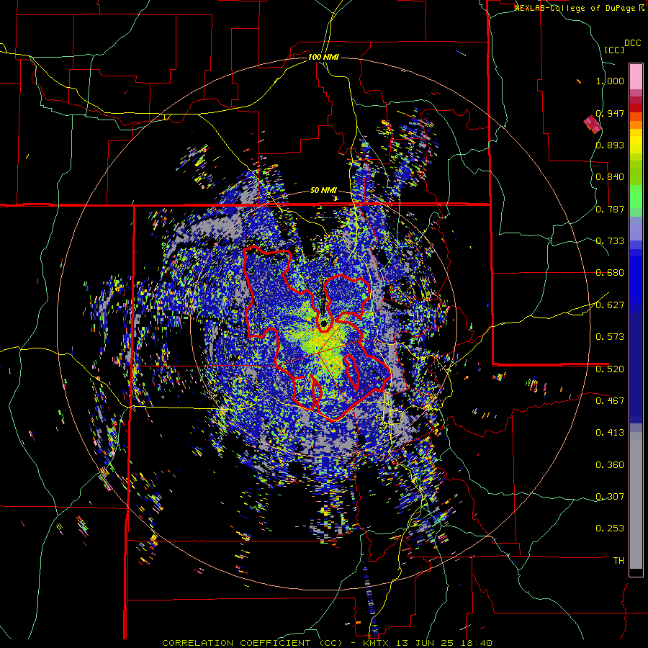Click the 0.733 value on the color scale
Screen dimensions: 648x648
610,241
